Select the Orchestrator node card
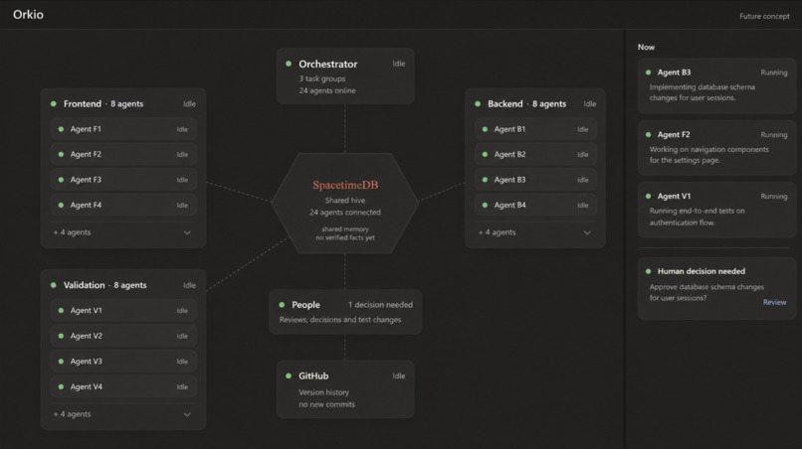 [x=345, y=76]
